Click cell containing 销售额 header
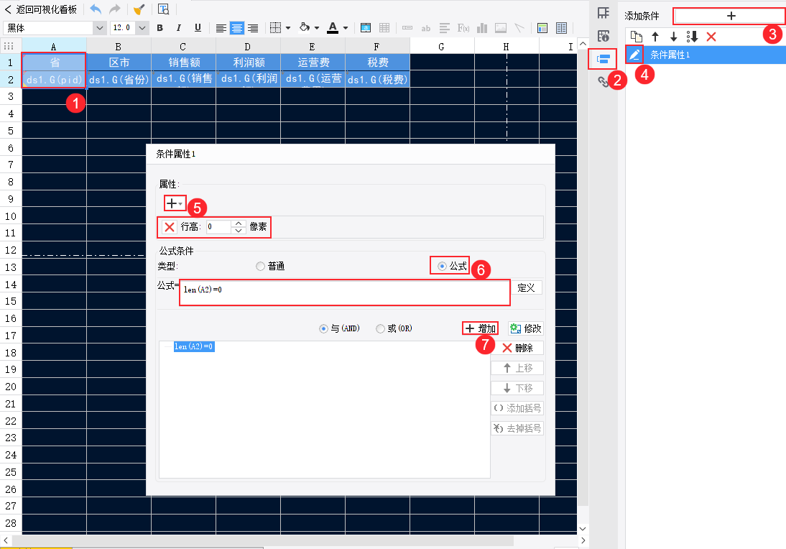This screenshot has height=549, width=786. [x=183, y=63]
